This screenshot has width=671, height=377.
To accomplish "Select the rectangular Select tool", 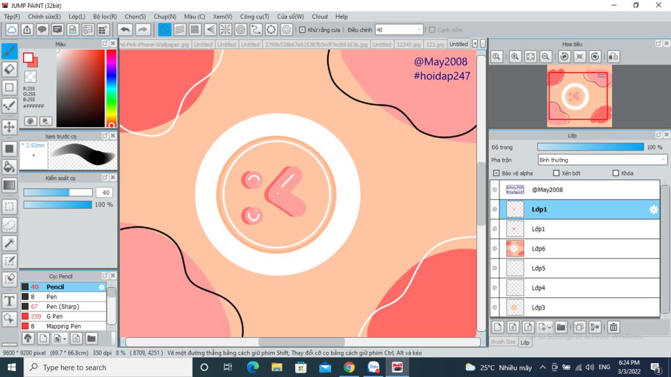I will click(x=9, y=207).
